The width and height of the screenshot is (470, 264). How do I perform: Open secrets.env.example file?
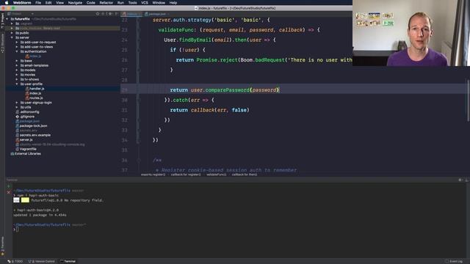[35, 135]
